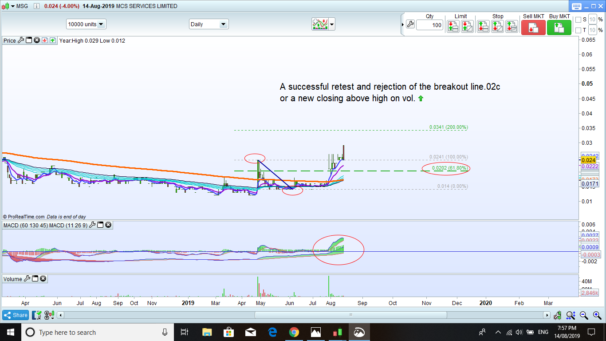Open the Daily timeframe dropdown
This screenshot has width=606, height=341.
pyautogui.click(x=209, y=24)
